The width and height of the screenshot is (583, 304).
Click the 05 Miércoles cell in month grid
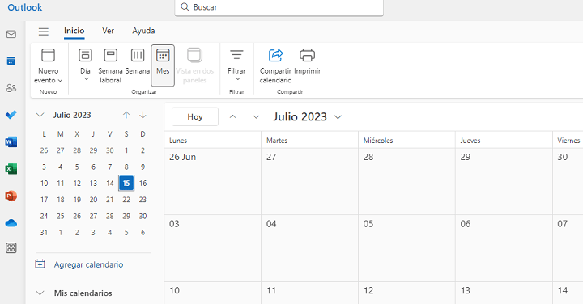(406, 248)
